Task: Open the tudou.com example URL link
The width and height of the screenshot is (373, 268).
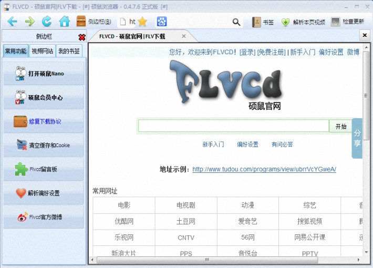Action: point(264,169)
